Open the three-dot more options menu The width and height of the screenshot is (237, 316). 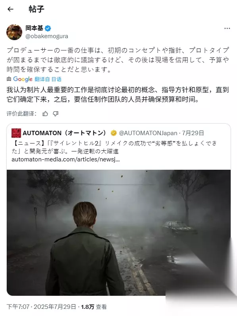point(227,28)
